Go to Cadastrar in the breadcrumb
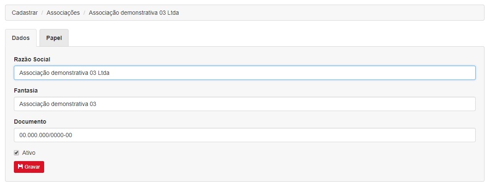The height and width of the screenshot is (188, 490). [25, 13]
